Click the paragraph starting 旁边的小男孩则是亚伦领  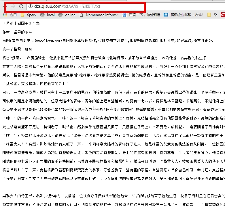click(x=114, y=110)
